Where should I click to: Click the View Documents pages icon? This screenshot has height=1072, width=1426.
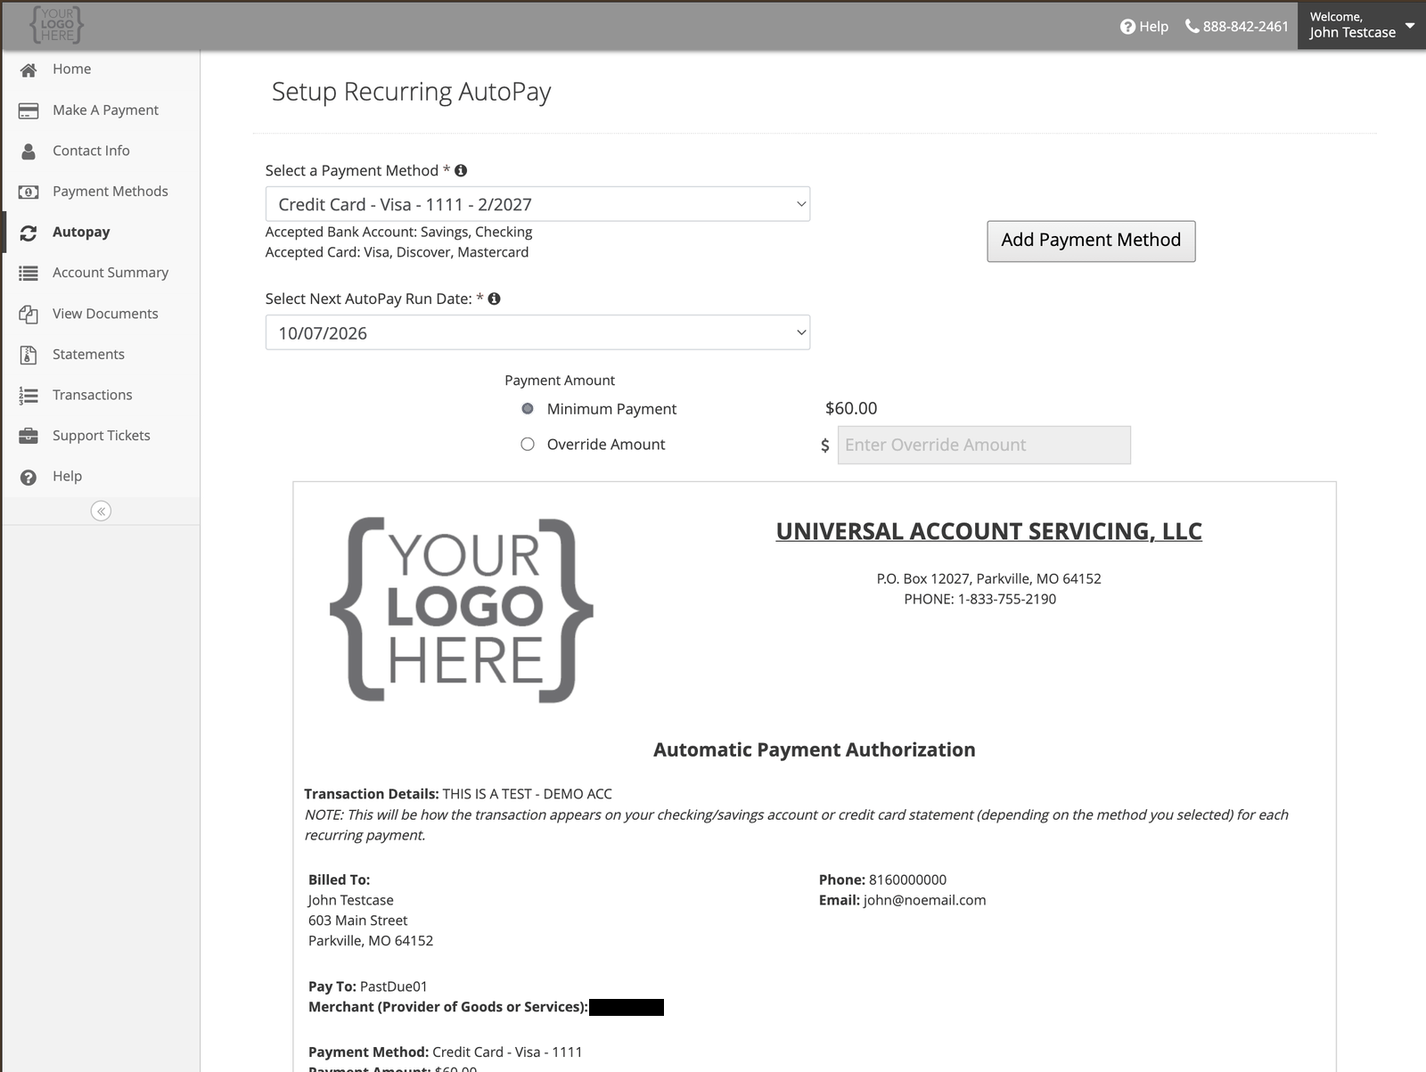tap(29, 314)
